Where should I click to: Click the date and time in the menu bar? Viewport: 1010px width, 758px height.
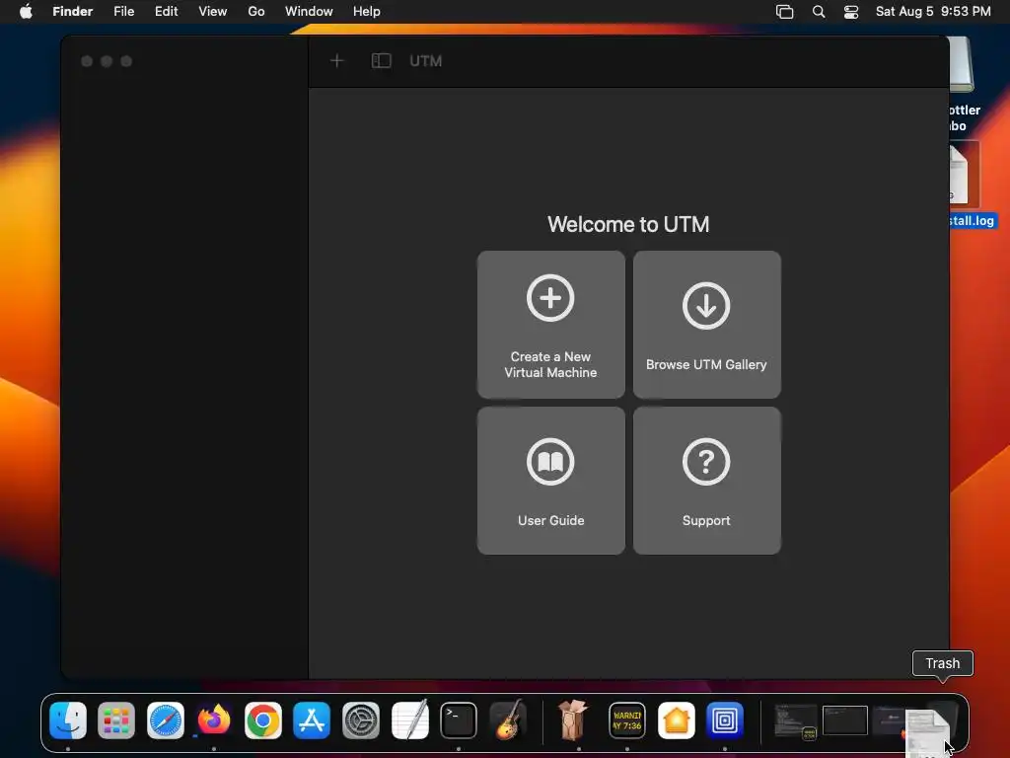click(x=933, y=11)
